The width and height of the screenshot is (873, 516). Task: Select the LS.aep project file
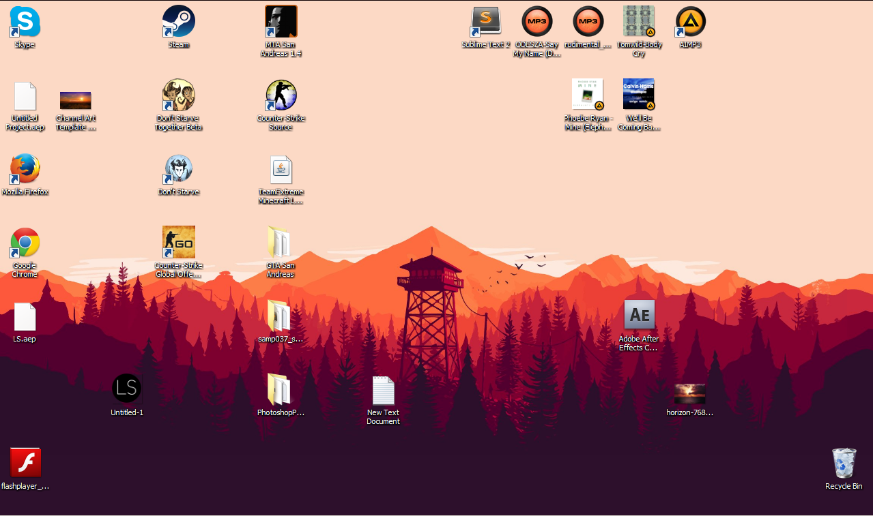[x=25, y=317]
